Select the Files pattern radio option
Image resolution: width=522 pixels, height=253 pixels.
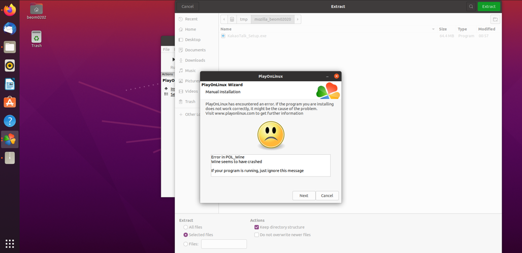(x=186, y=244)
